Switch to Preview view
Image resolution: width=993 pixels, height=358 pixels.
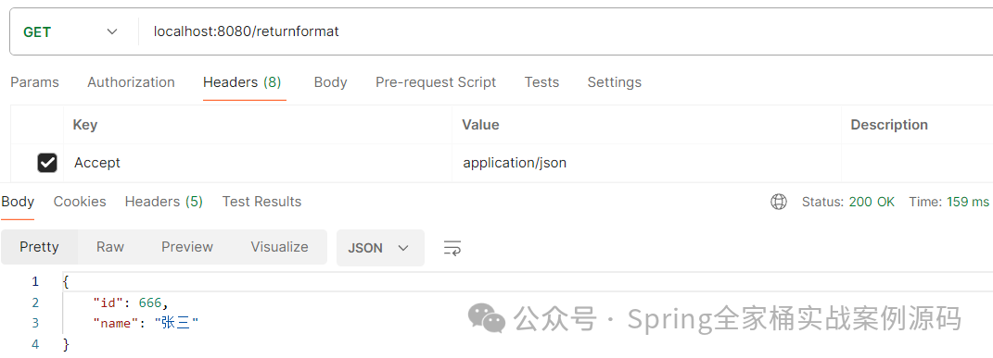click(187, 247)
